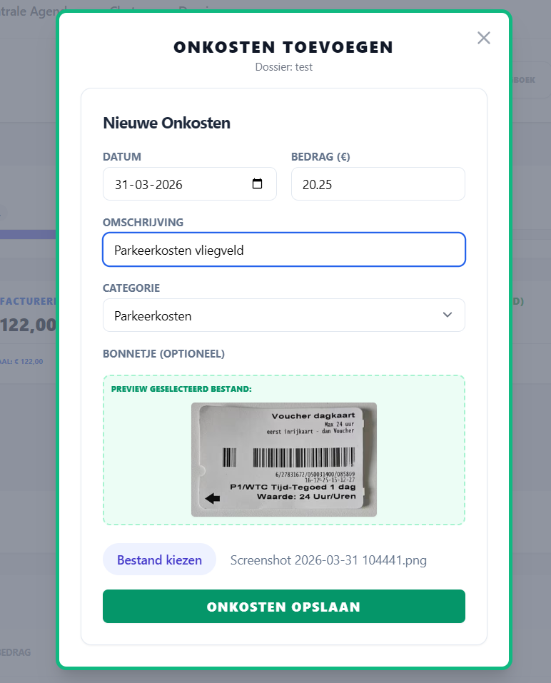This screenshot has width=551, height=683.
Task: Click the Categorie dropdown chevron icon
Action: click(x=448, y=315)
